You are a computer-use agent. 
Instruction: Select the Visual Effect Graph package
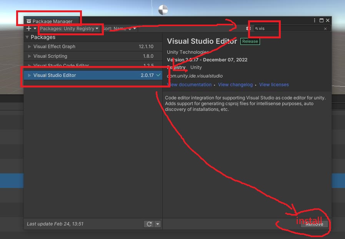pyautogui.click(x=93, y=46)
